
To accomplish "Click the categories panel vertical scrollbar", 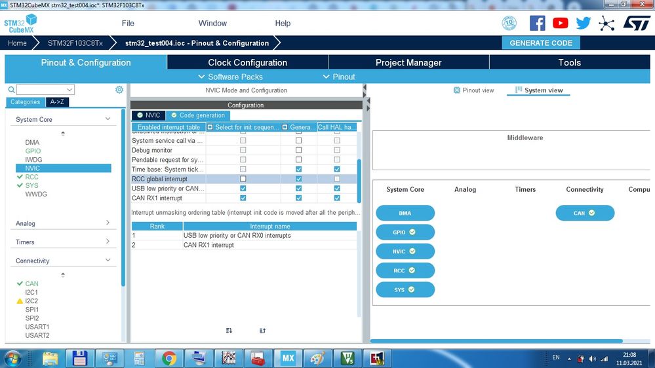I will [x=123, y=198].
